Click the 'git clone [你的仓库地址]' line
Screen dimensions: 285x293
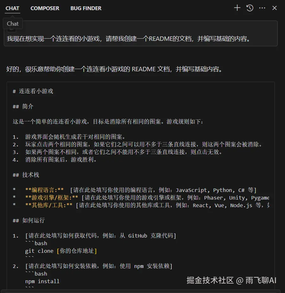[61, 251]
